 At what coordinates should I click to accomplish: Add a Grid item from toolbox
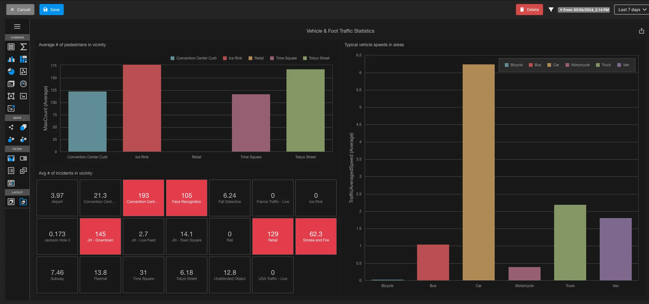(11, 47)
